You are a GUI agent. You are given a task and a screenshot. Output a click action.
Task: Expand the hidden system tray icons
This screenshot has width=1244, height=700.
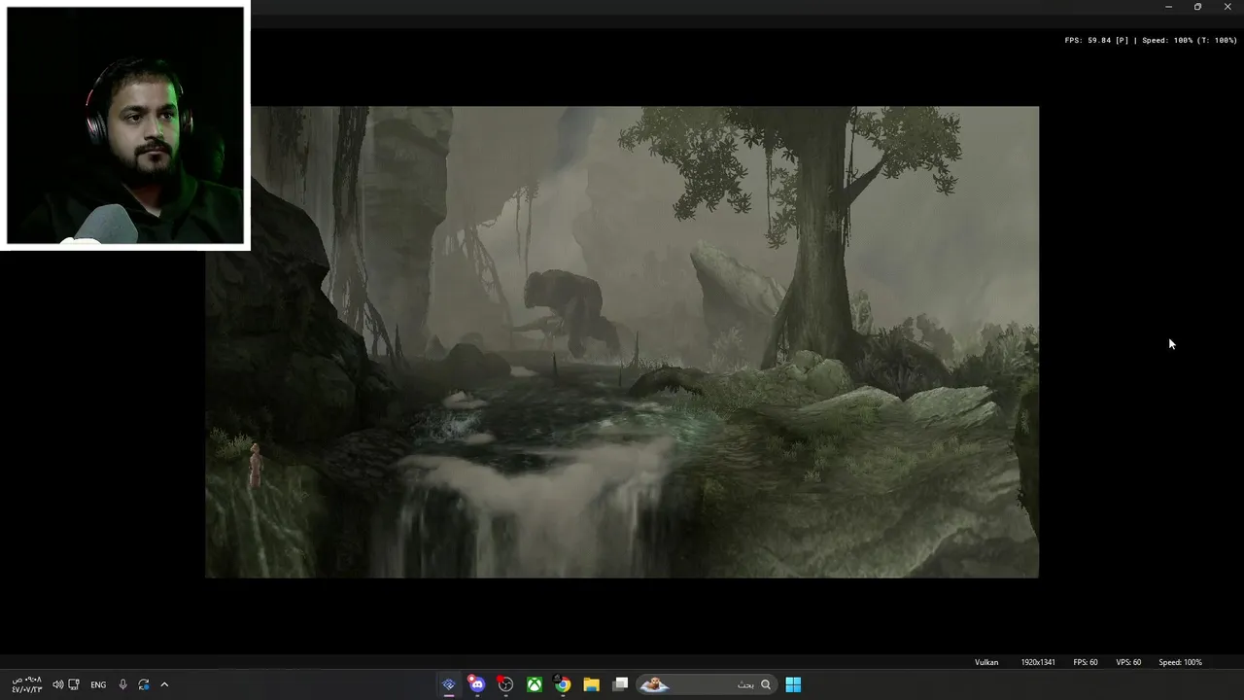pyautogui.click(x=164, y=684)
